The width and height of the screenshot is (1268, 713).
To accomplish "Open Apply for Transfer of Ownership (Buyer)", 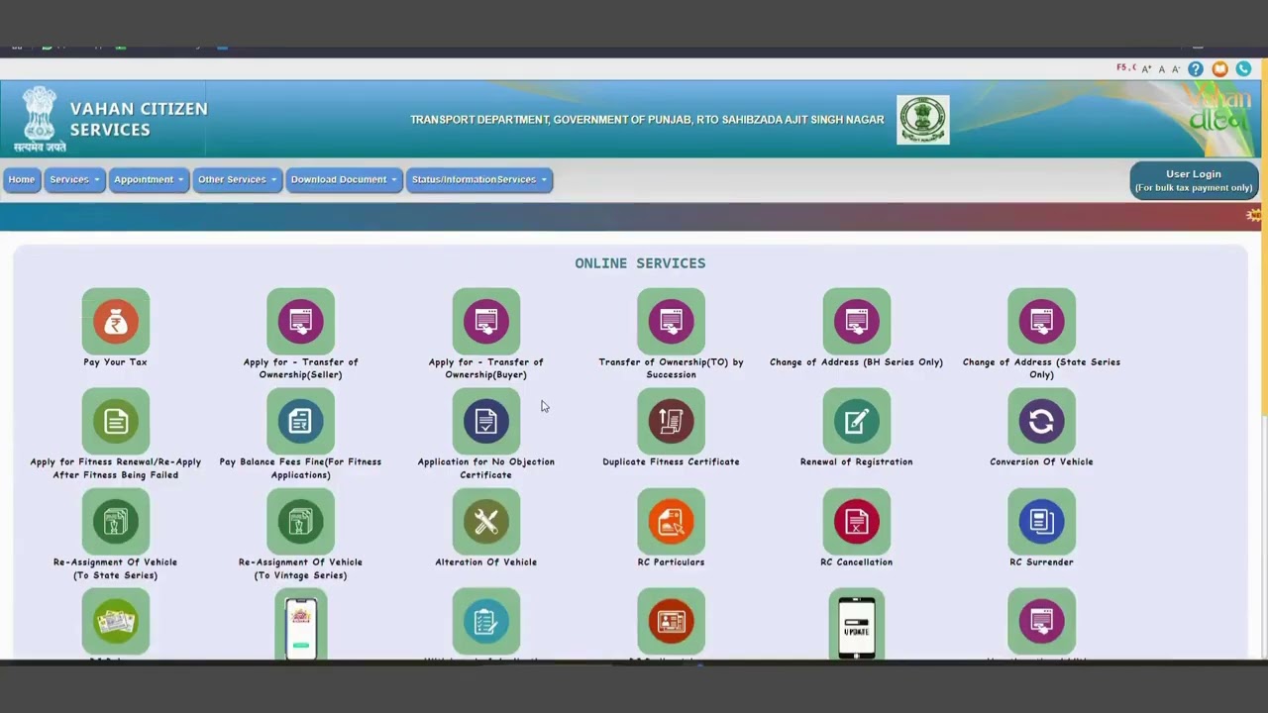I will (x=485, y=322).
